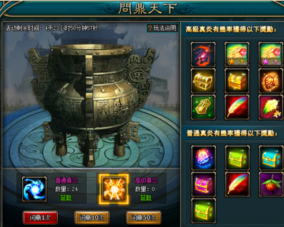Click the 问鼎1次 red button
The height and width of the screenshot is (227, 284).
(40, 218)
